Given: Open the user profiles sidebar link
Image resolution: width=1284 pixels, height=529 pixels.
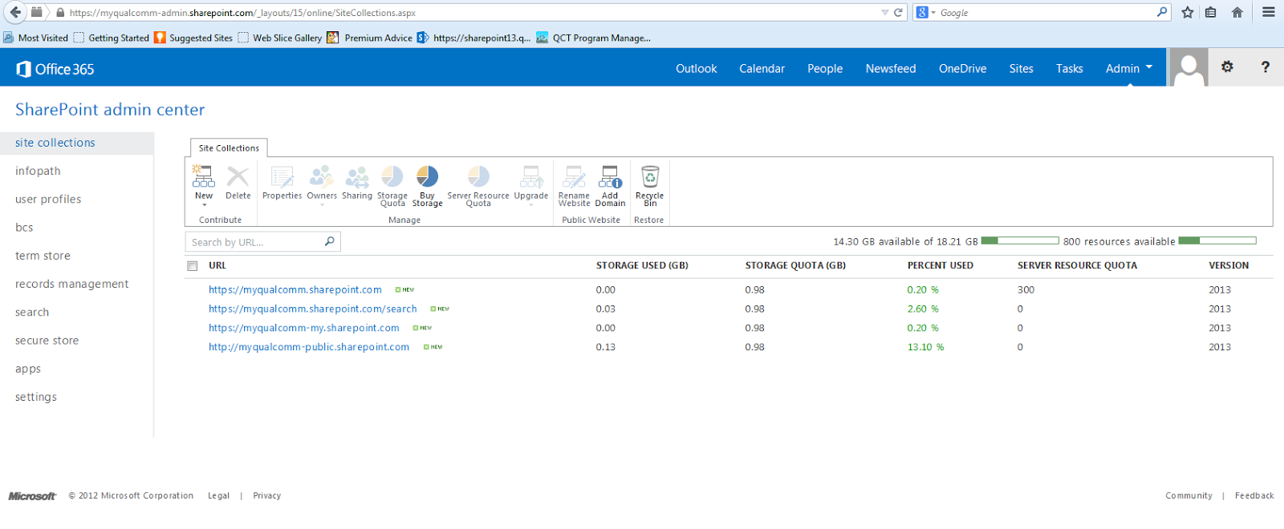Looking at the screenshot, I should click(x=48, y=199).
